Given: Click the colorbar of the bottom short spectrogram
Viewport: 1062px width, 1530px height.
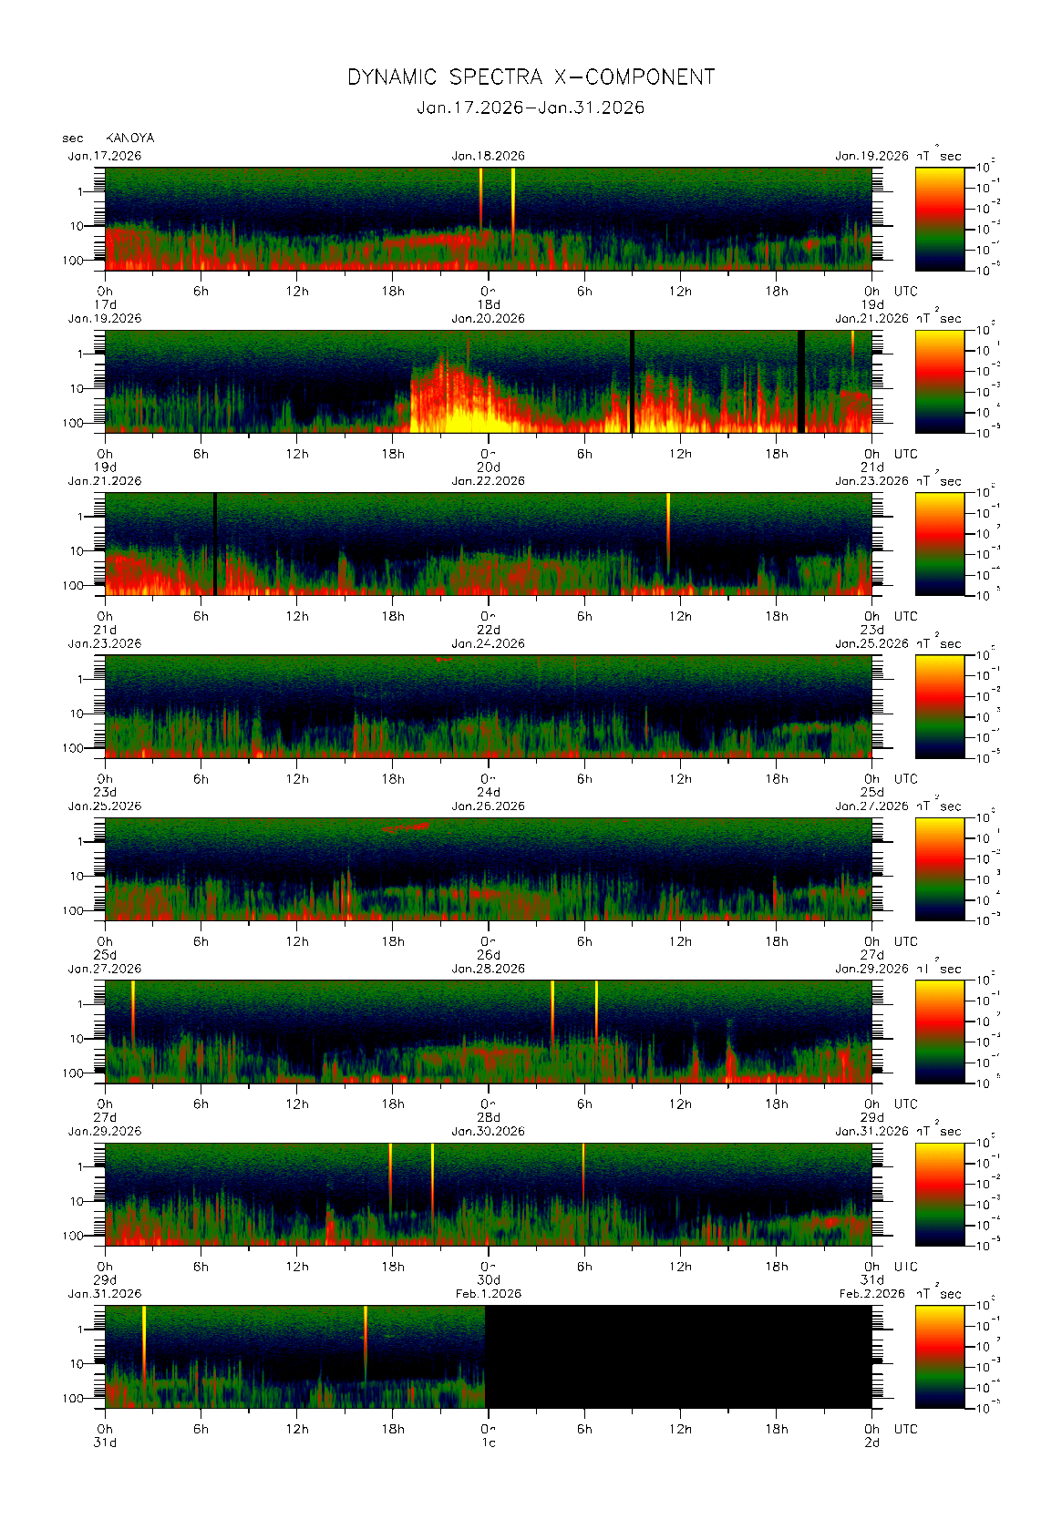Looking at the screenshot, I should pos(939,1356).
